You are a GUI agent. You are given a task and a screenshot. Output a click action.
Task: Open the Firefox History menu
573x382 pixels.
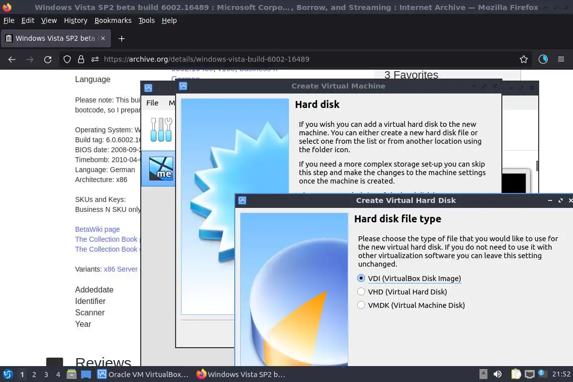[x=76, y=20]
